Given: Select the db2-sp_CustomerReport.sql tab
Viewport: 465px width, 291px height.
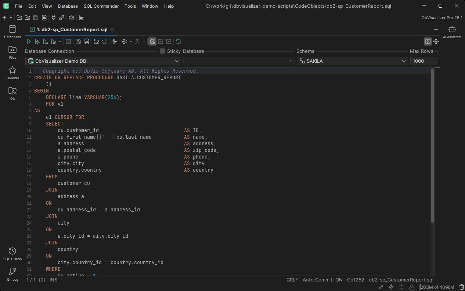Looking at the screenshot, I should 72,29.
